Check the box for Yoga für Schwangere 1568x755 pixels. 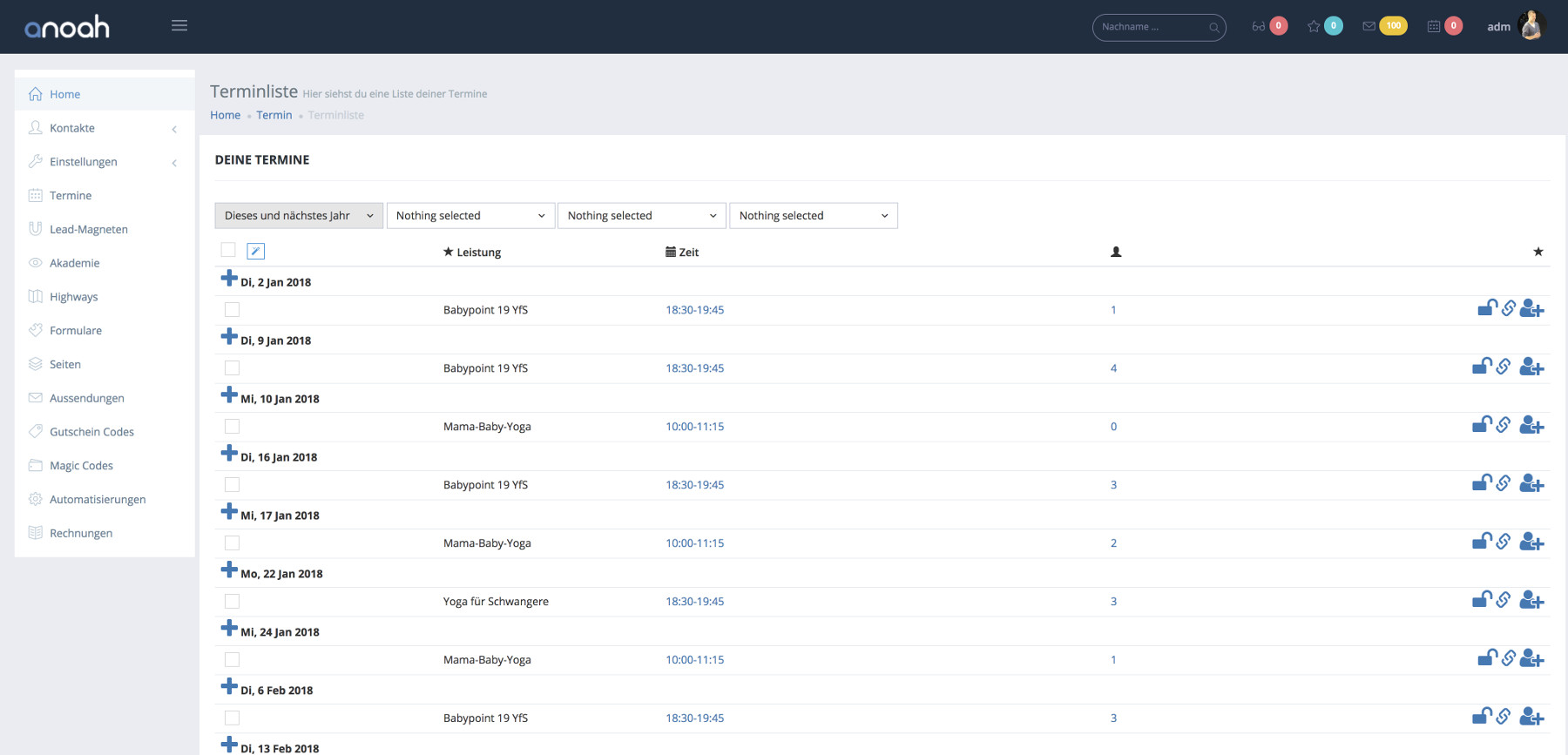click(x=232, y=601)
